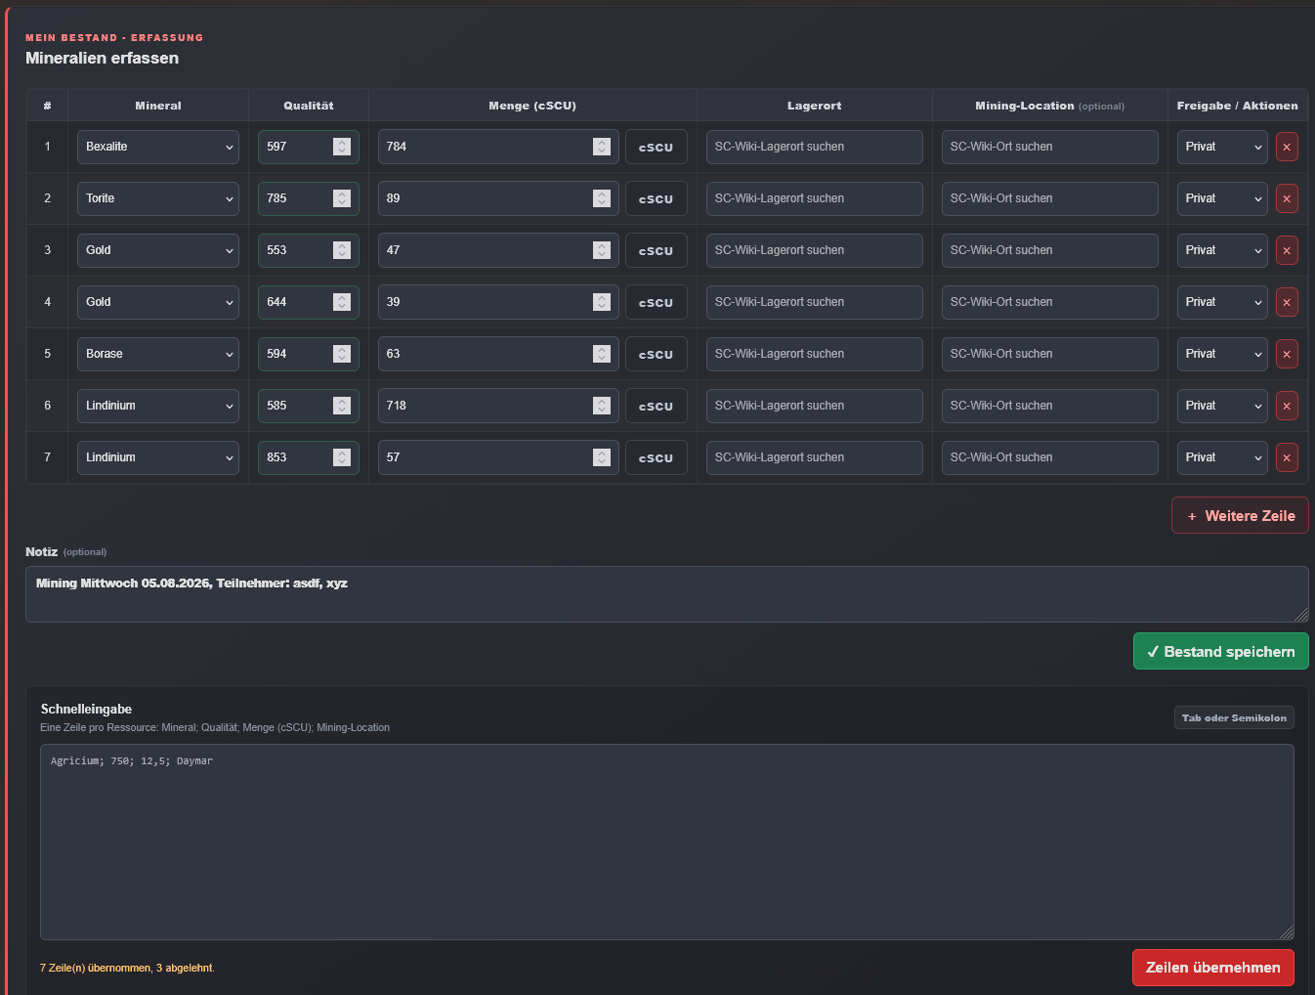Image resolution: width=1315 pixels, height=995 pixels.
Task: Open Mineral dropdown showing Borase
Action: [158, 354]
